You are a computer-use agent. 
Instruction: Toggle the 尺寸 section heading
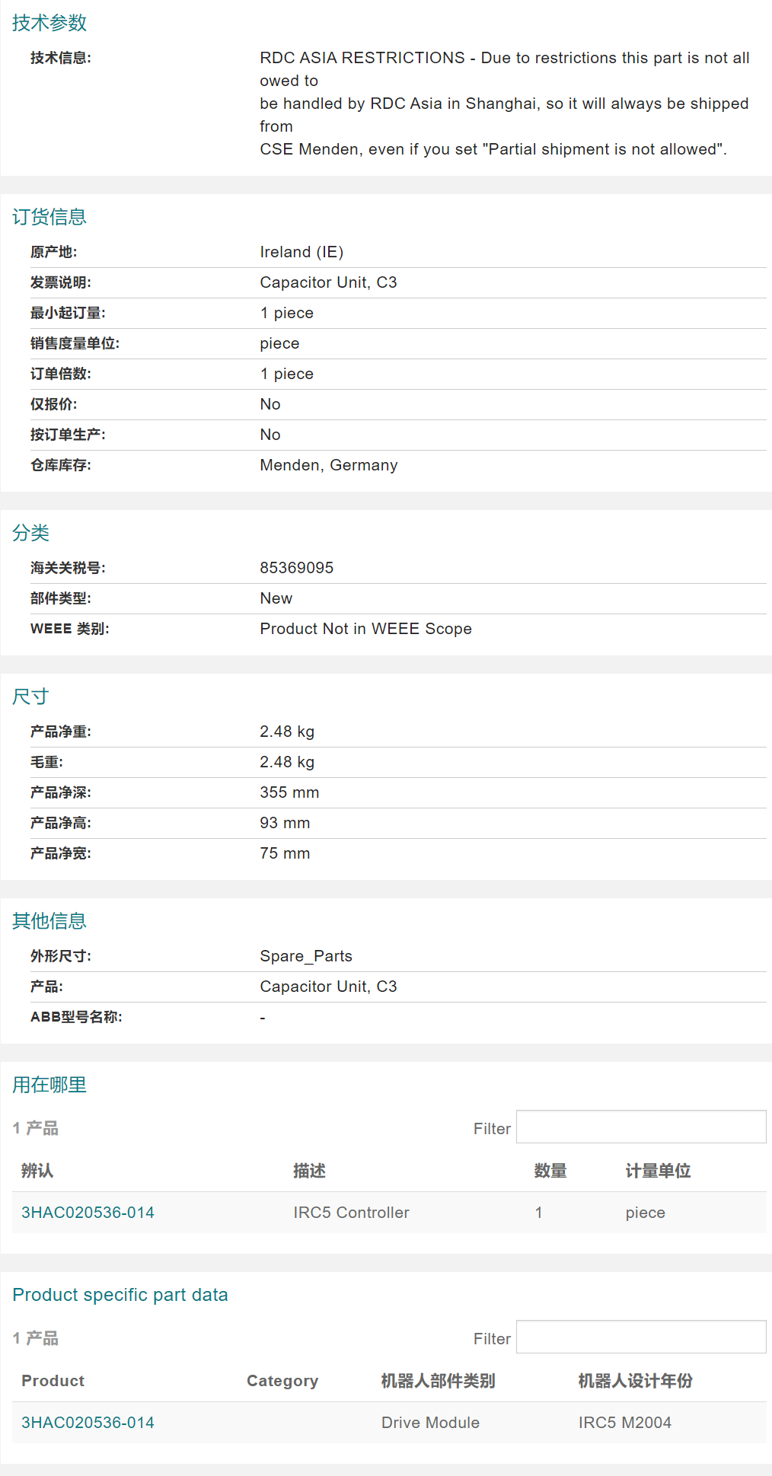30,697
